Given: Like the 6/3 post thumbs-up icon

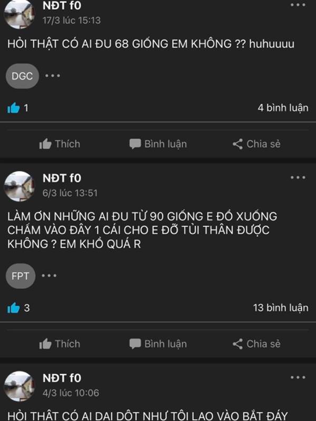Looking at the screenshot, I should pos(45,344).
